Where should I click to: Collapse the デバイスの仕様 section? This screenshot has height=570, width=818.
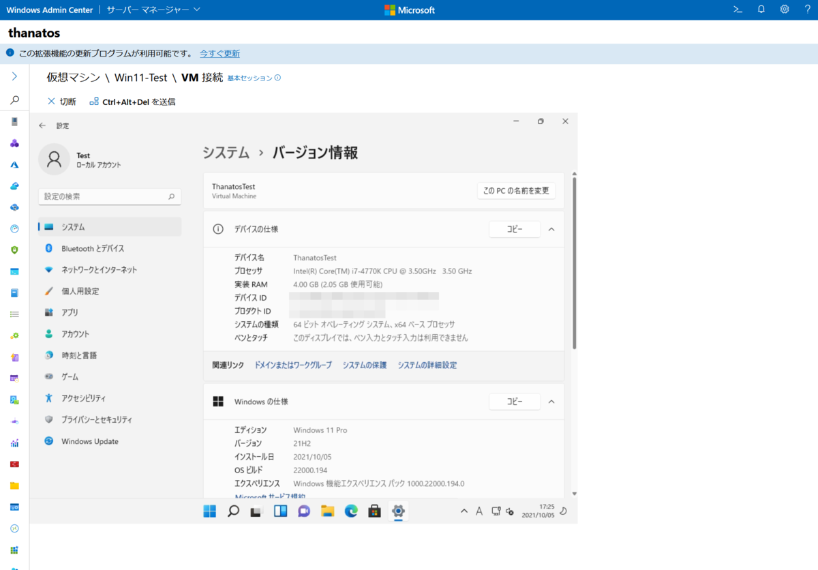(x=551, y=229)
